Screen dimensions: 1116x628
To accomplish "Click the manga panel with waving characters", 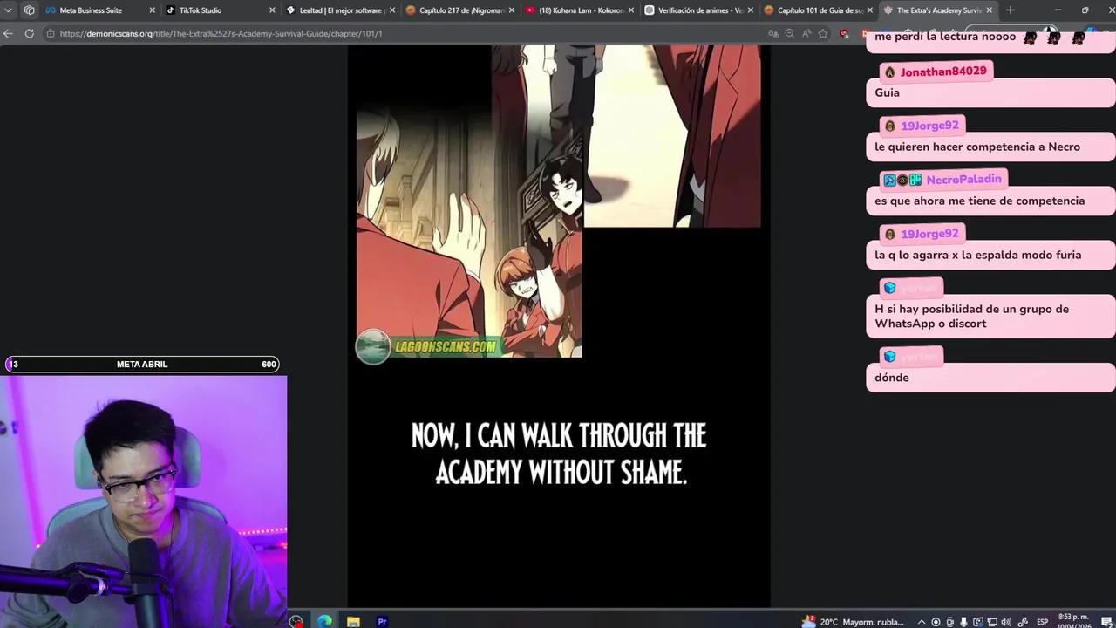I will [x=468, y=231].
